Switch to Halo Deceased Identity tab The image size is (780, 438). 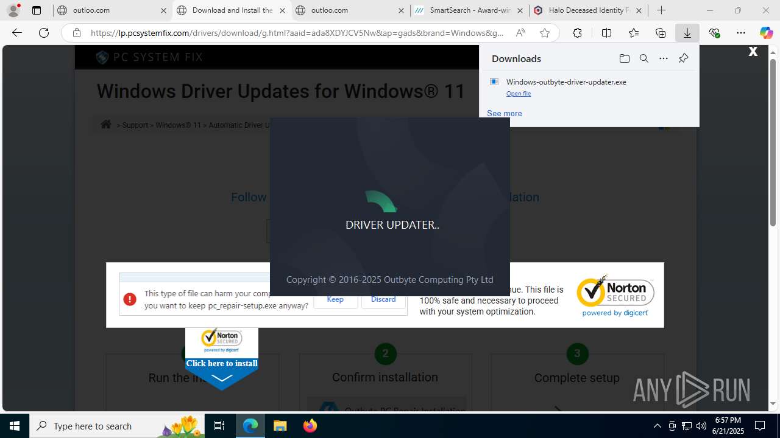(x=588, y=10)
